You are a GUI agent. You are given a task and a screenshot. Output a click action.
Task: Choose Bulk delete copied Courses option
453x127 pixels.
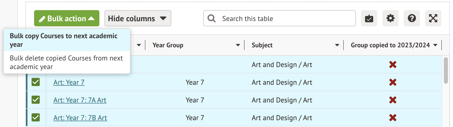67,62
